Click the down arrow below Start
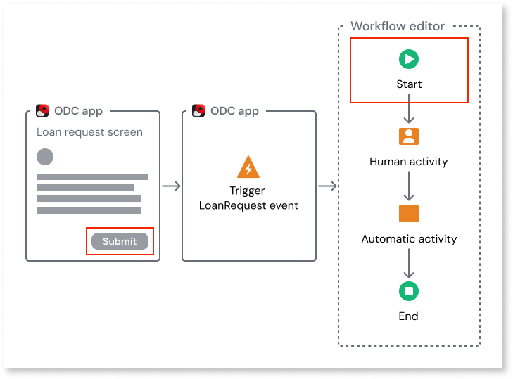The height and width of the screenshot is (379, 513). [409, 113]
